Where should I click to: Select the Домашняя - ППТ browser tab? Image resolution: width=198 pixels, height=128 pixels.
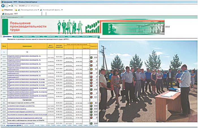[11, 14]
